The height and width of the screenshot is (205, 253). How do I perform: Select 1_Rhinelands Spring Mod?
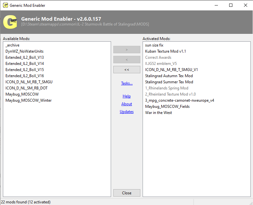click(x=167, y=88)
